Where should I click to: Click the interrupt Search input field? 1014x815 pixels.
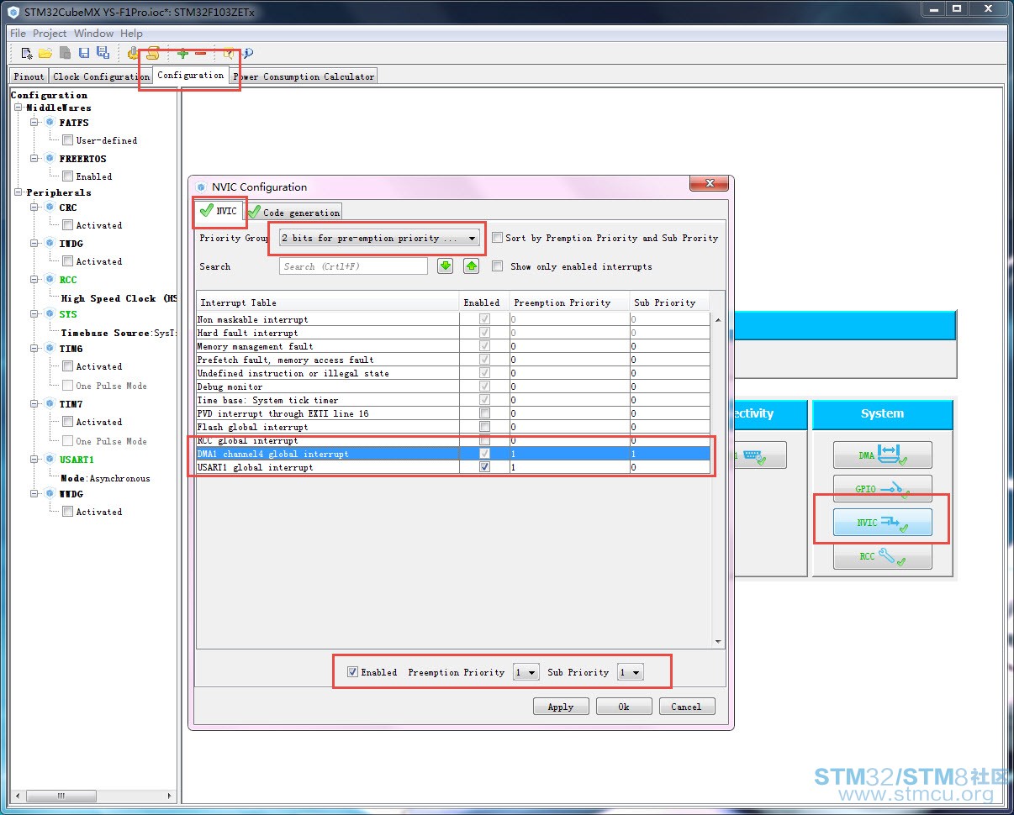pos(353,266)
